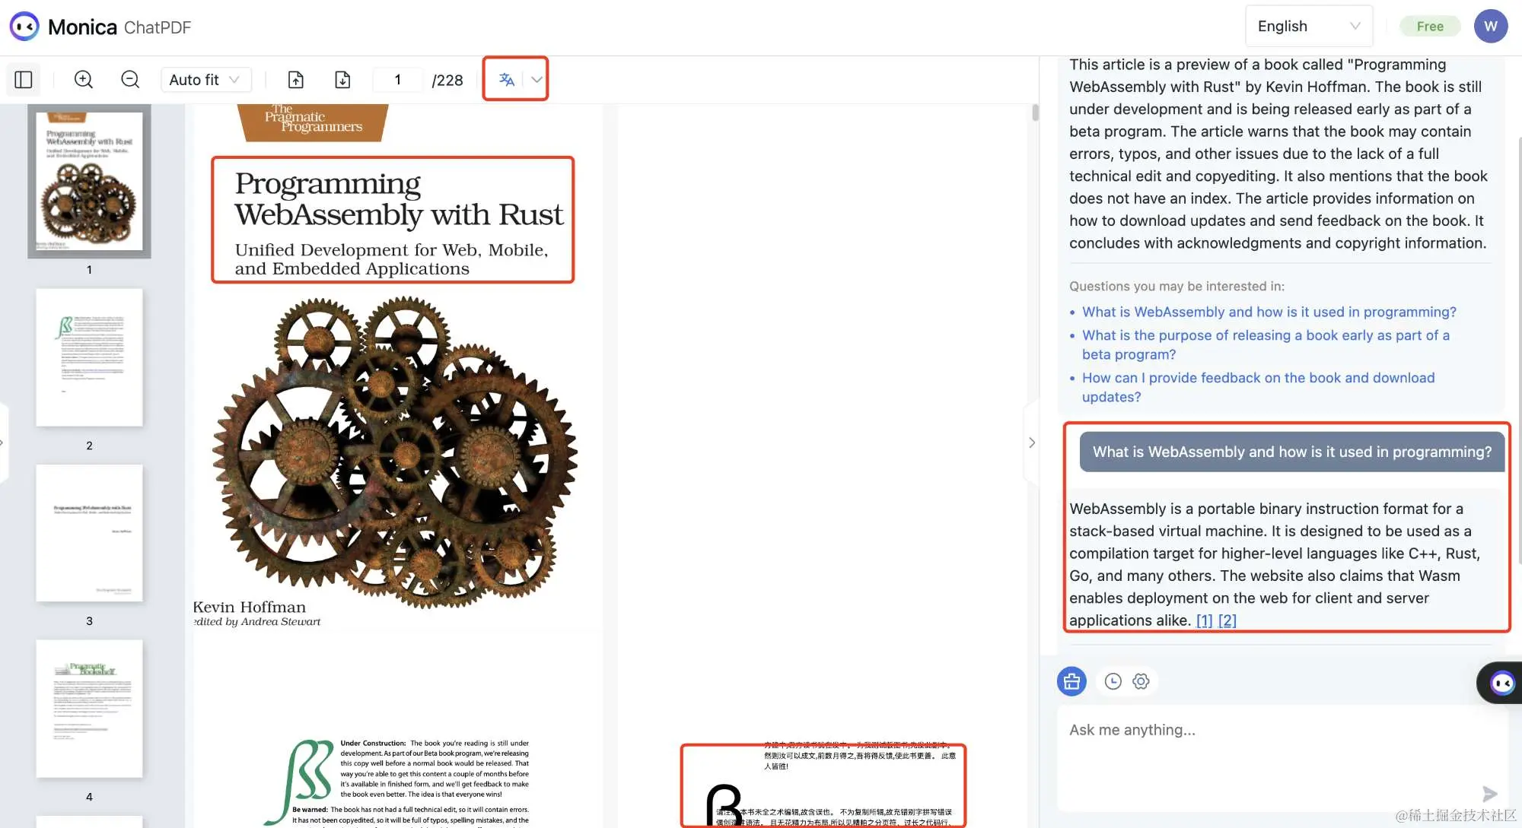Image resolution: width=1522 pixels, height=828 pixels.
Task: Click the question about WebAssembly in programming
Action: 1269,312
